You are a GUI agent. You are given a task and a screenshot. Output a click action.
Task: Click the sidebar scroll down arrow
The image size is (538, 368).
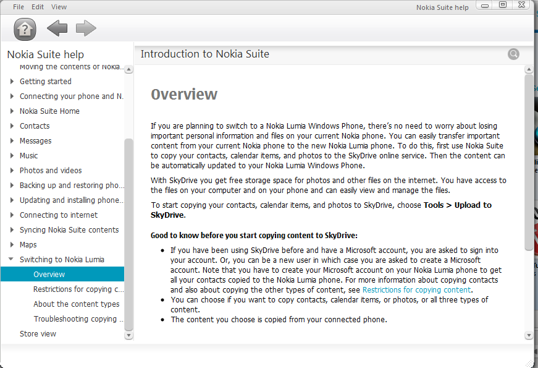128,335
